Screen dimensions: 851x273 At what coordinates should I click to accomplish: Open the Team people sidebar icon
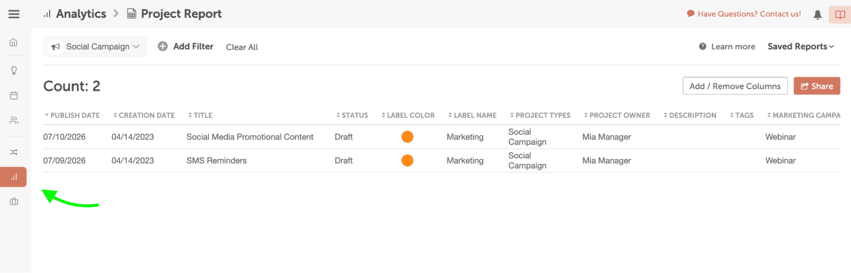(x=14, y=120)
